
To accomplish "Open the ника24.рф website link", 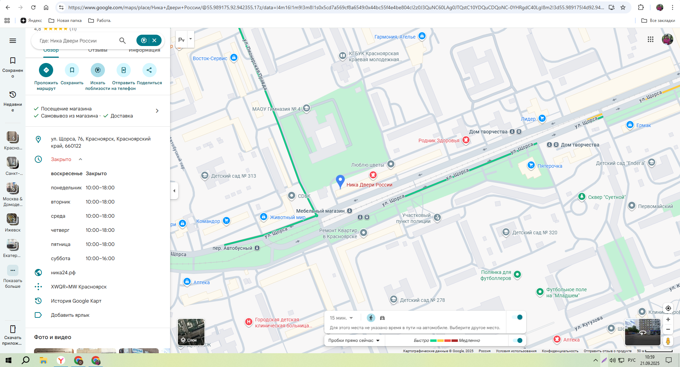I will point(63,273).
